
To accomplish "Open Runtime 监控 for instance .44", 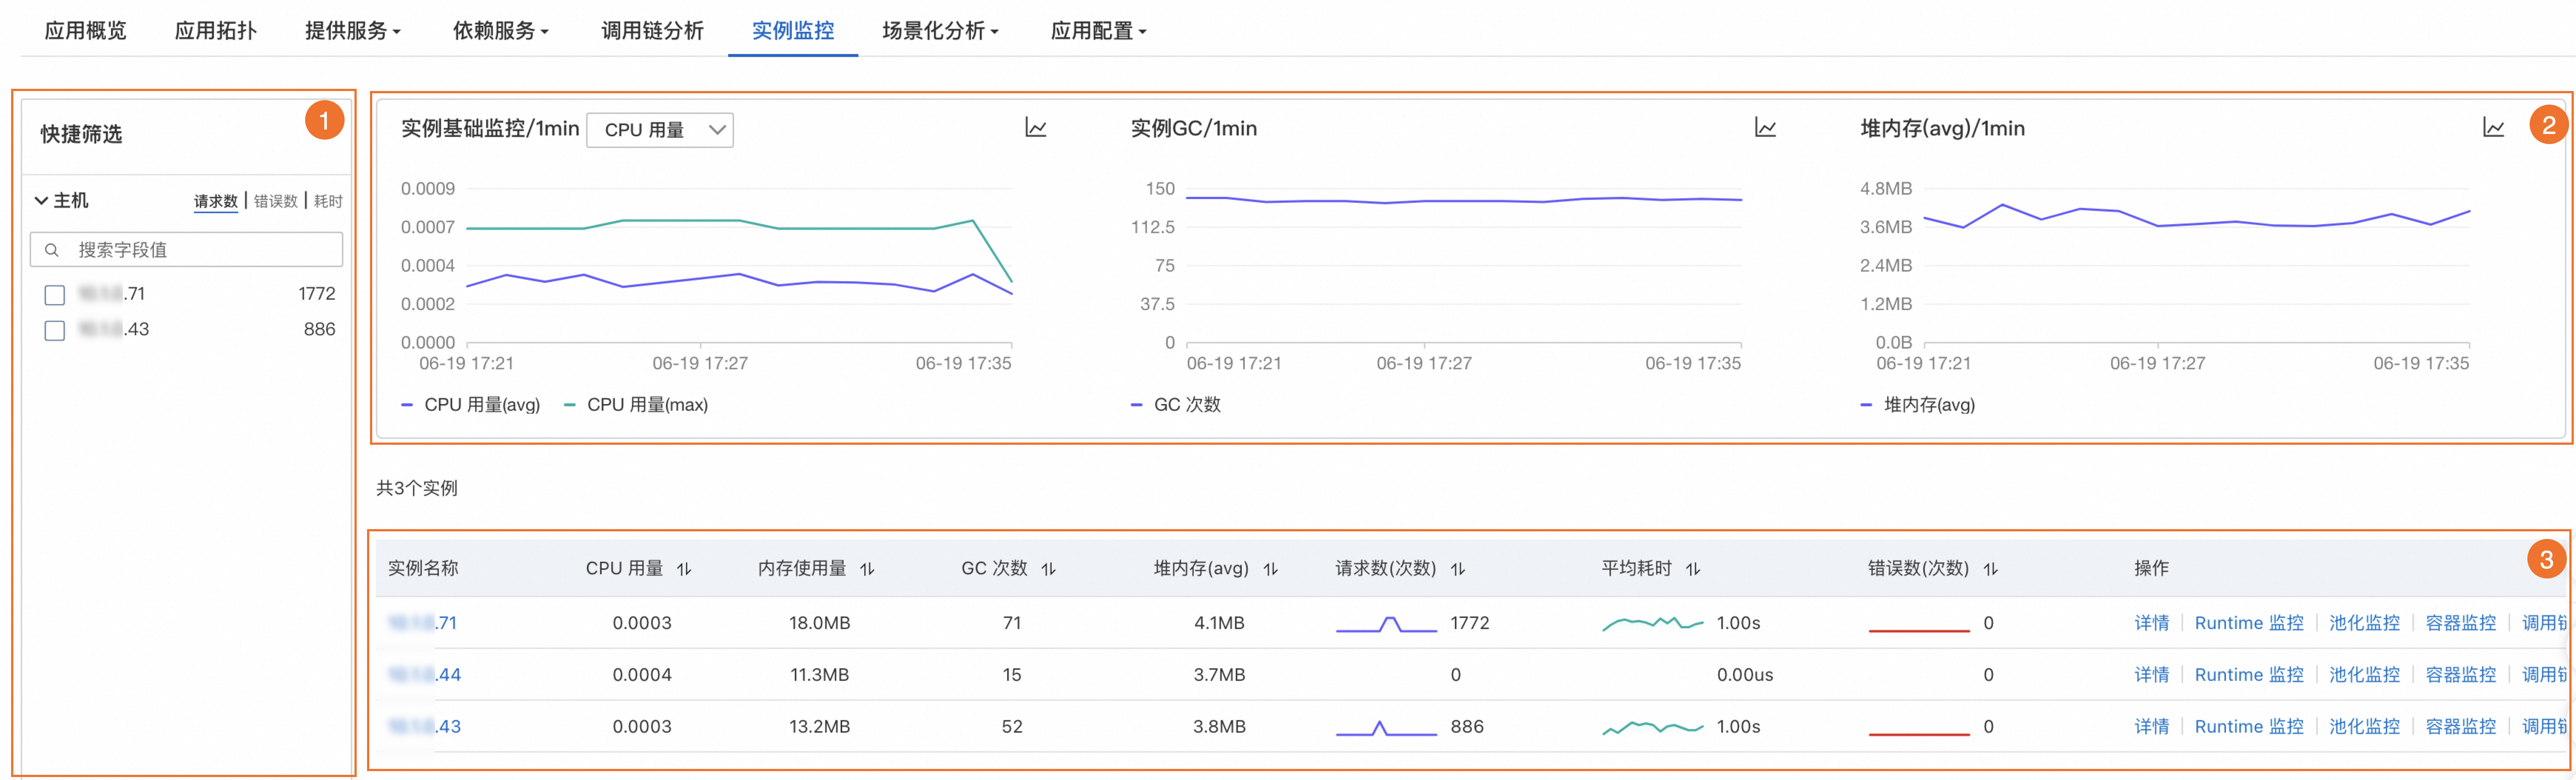I will click(2248, 675).
